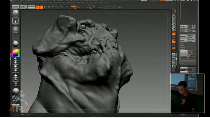Select the Scroll document icon on right shelf
The height and width of the screenshot is (118, 210).
coord(174,17)
